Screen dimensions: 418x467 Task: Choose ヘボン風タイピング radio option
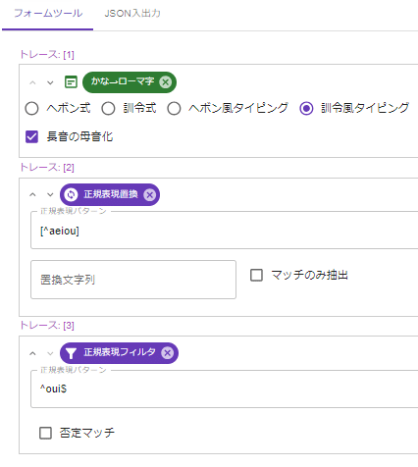point(174,109)
